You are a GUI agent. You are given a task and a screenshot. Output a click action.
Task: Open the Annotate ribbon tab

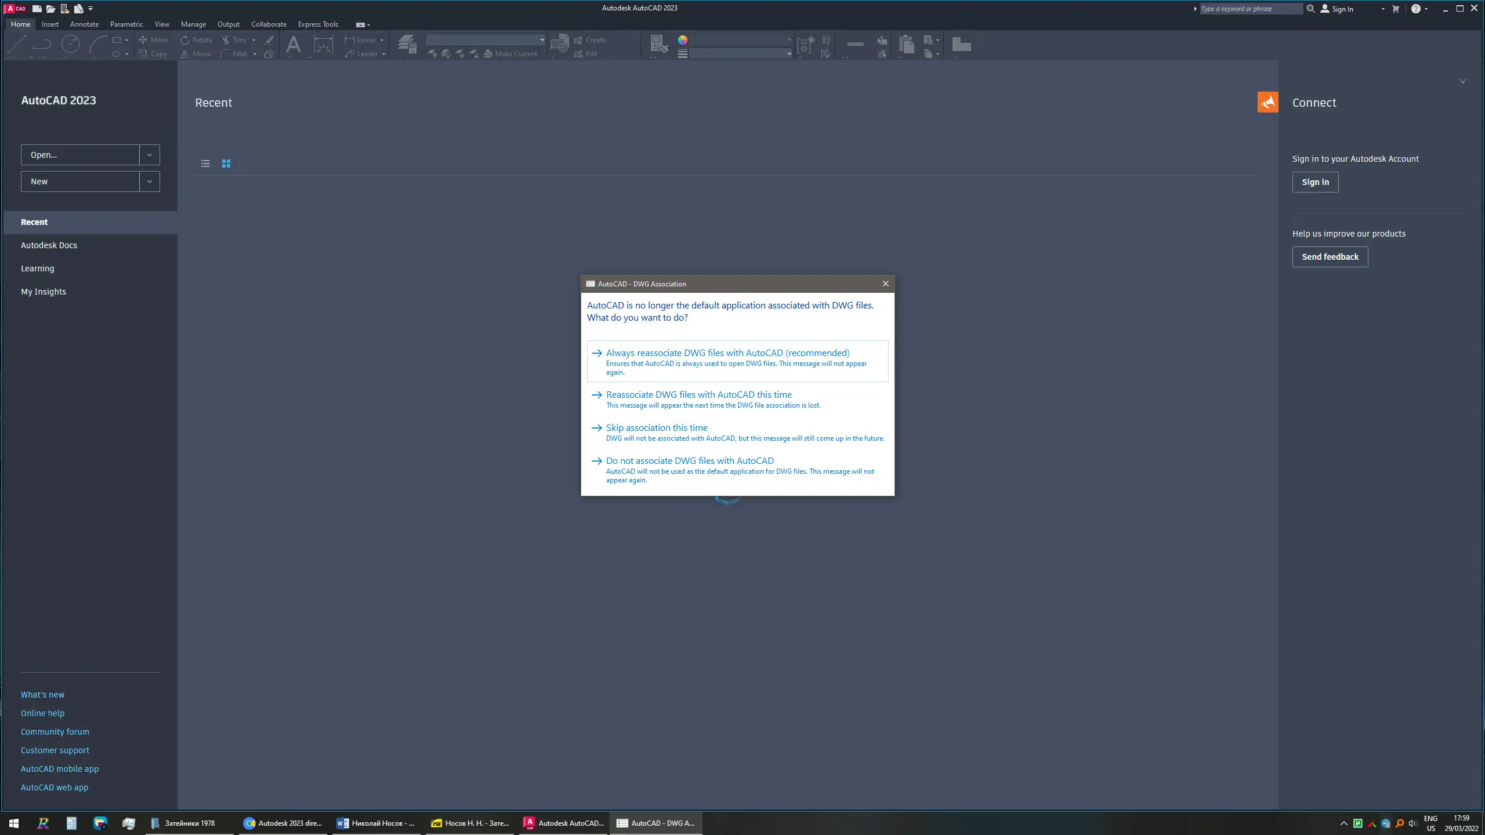(84, 24)
